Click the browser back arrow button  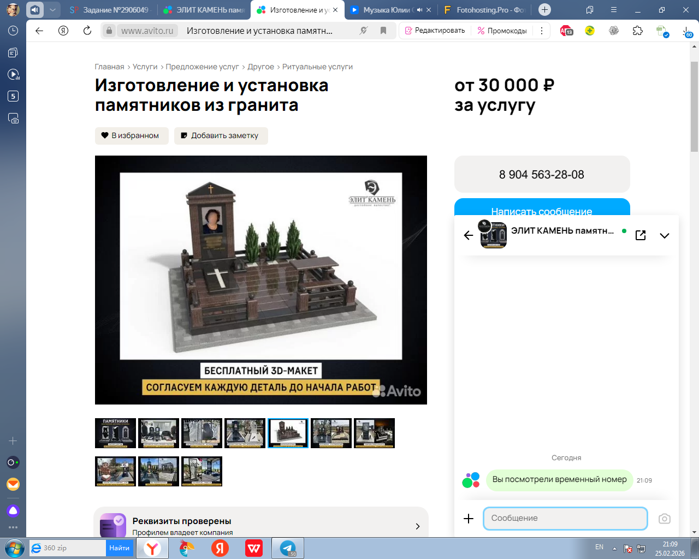(x=39, y=31)
